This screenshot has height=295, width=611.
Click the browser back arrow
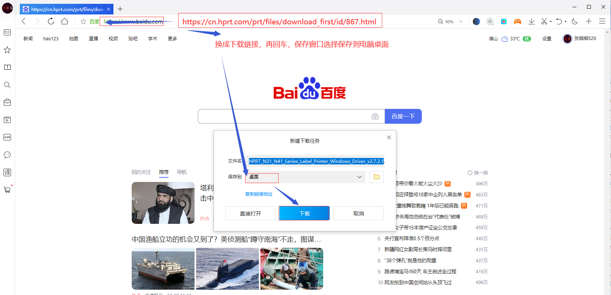tap(24, 21)
